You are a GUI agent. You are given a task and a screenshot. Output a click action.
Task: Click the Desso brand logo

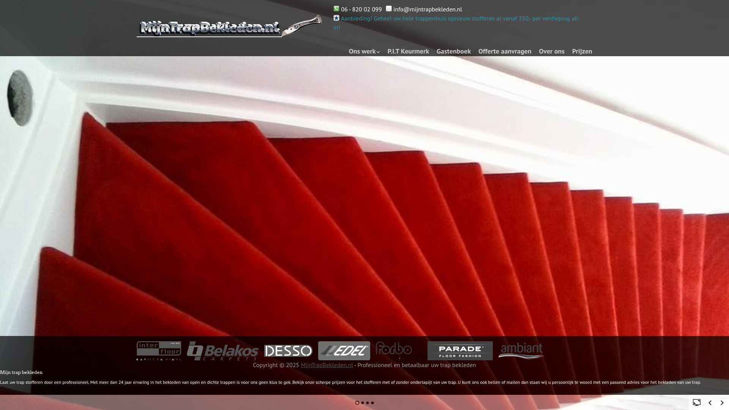click(289, 351)
